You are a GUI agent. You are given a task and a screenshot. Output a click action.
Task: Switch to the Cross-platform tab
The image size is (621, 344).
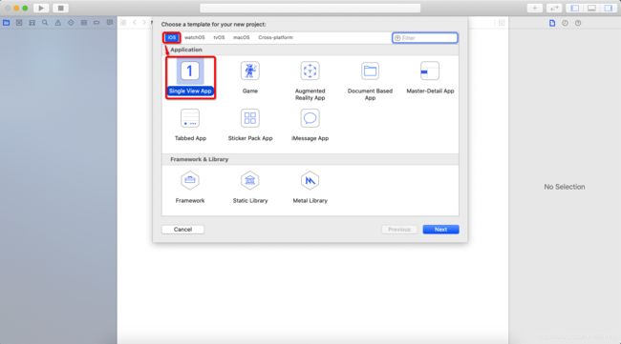point(276,37)
